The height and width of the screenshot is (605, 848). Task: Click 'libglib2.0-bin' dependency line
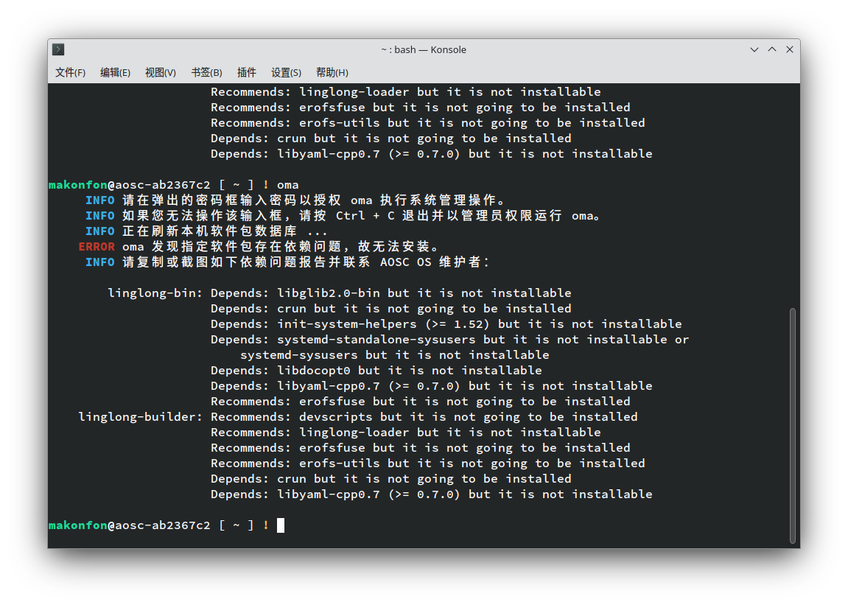tap(391, 293)
